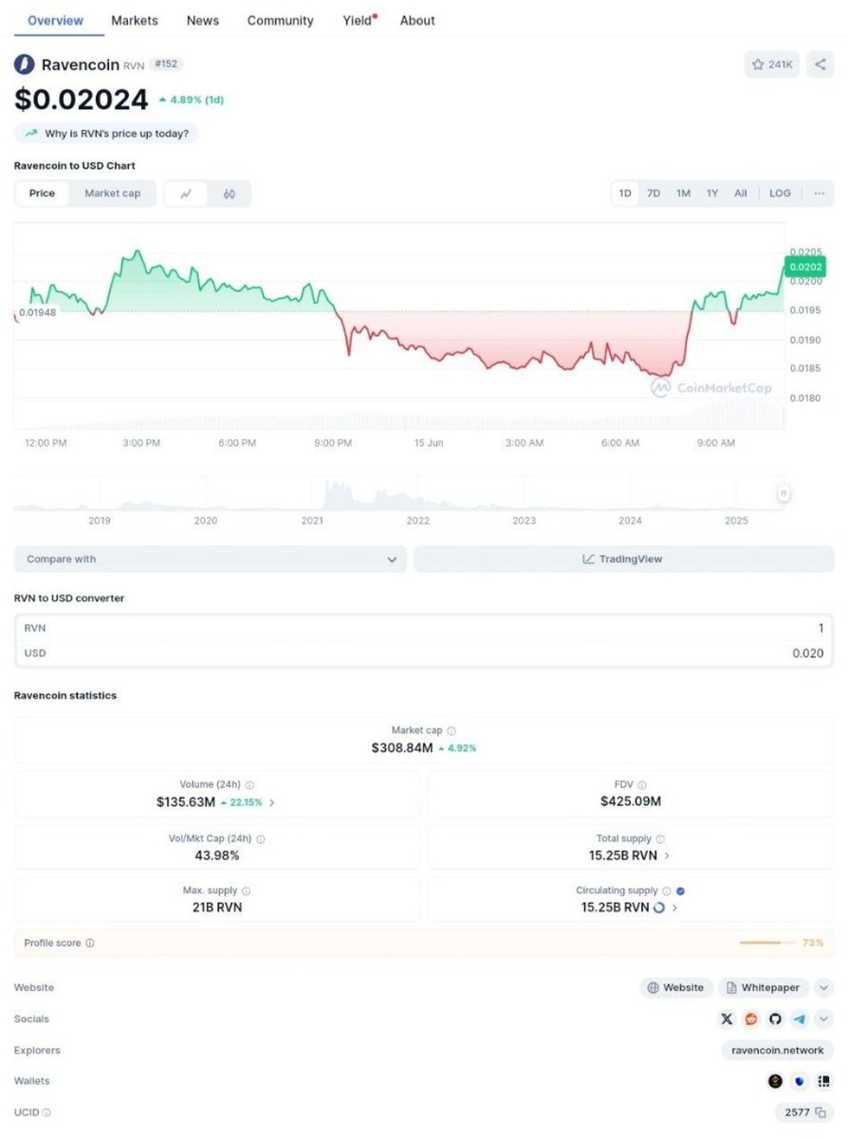
Task: Click the $425.09M FDV value
Action: click(631, 802)
